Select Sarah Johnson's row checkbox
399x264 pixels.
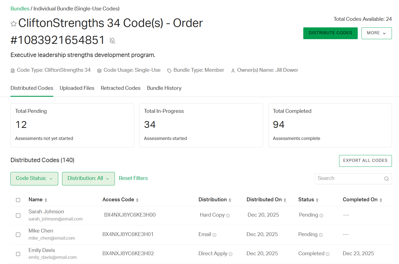pos(18,216)
